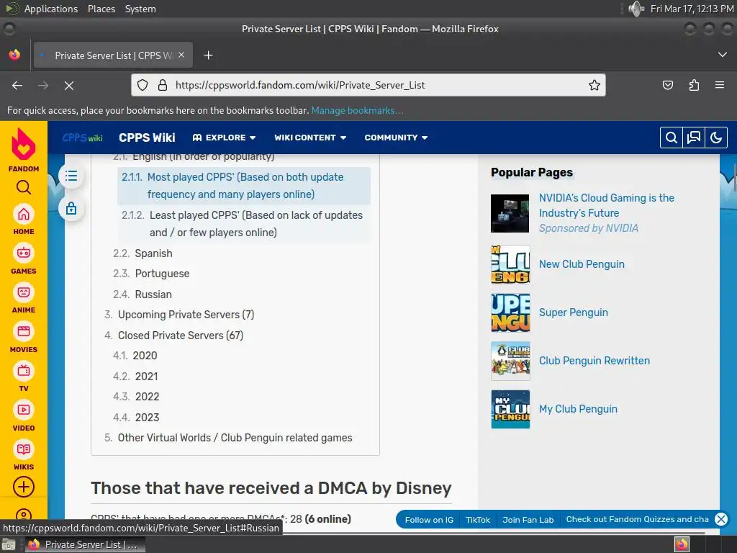Open a new tab with plus button

tap(208, 55)
